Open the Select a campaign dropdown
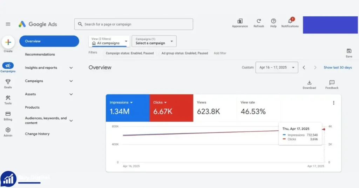The height and width of the screenshot is (188, 359). pyautogui.click(x=154, y=41)
